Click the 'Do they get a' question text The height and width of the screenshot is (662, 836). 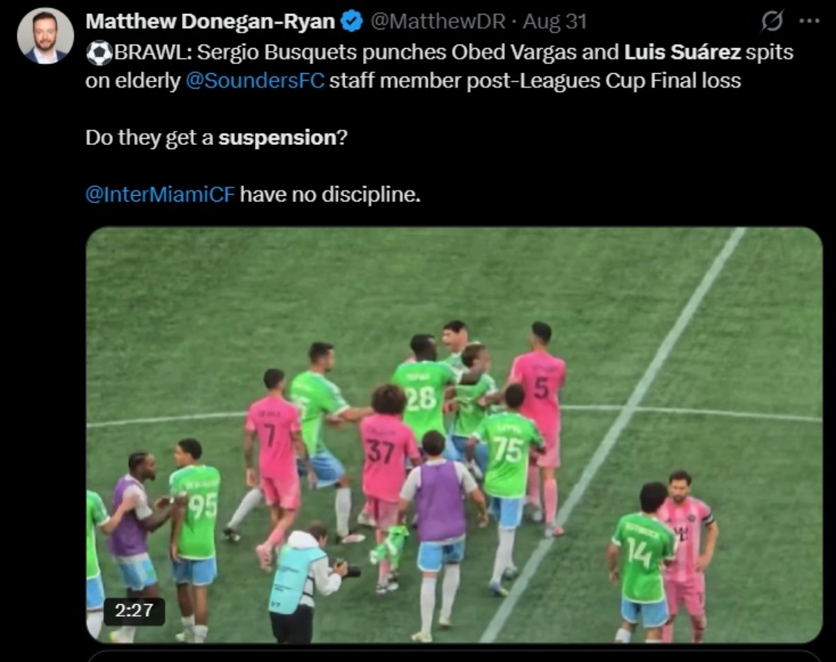click(150, 137)
